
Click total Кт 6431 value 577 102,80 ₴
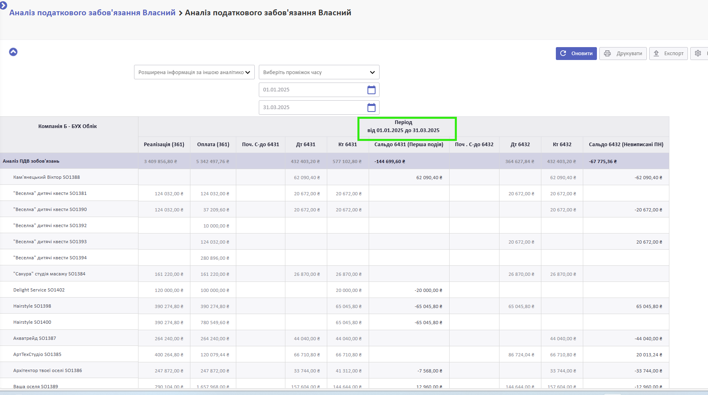(347, 161)
